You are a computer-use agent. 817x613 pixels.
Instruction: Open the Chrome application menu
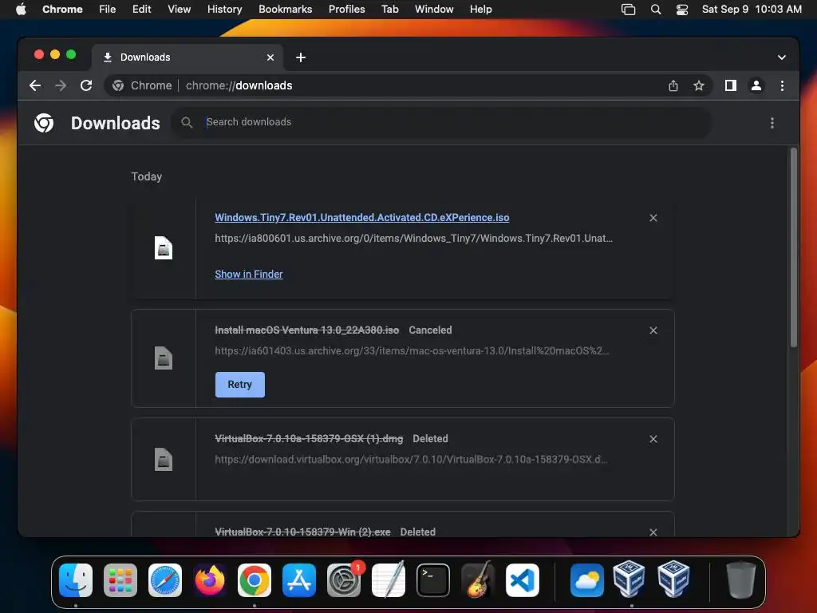(62, 10)
